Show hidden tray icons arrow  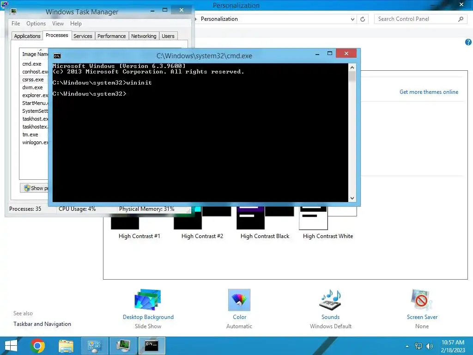[x=407, y=346]
